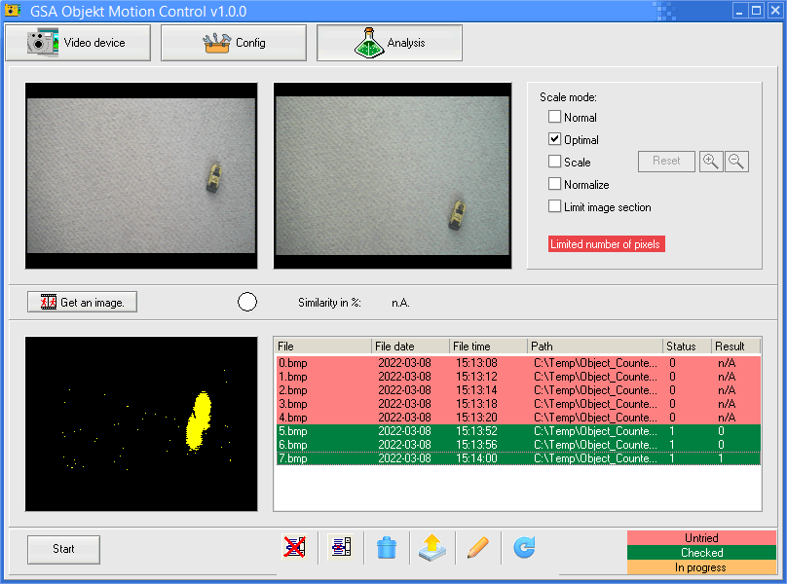Click the yellow difference image preview
The height and width of the screenshot is (584, 787).
pos(141,424)
